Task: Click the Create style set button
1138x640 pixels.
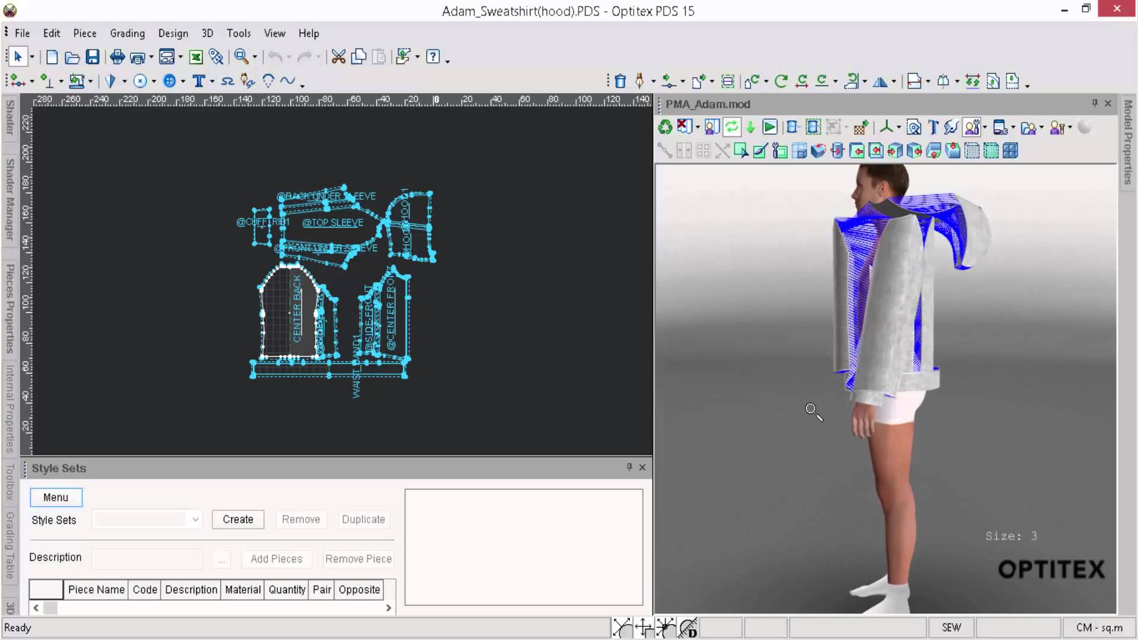Action: point(238,520)
